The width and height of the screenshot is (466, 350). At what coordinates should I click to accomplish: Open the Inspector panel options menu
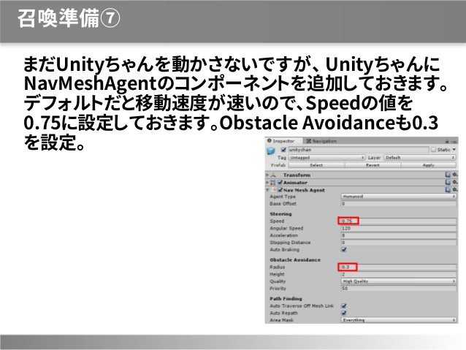click(x=454, y=142)
